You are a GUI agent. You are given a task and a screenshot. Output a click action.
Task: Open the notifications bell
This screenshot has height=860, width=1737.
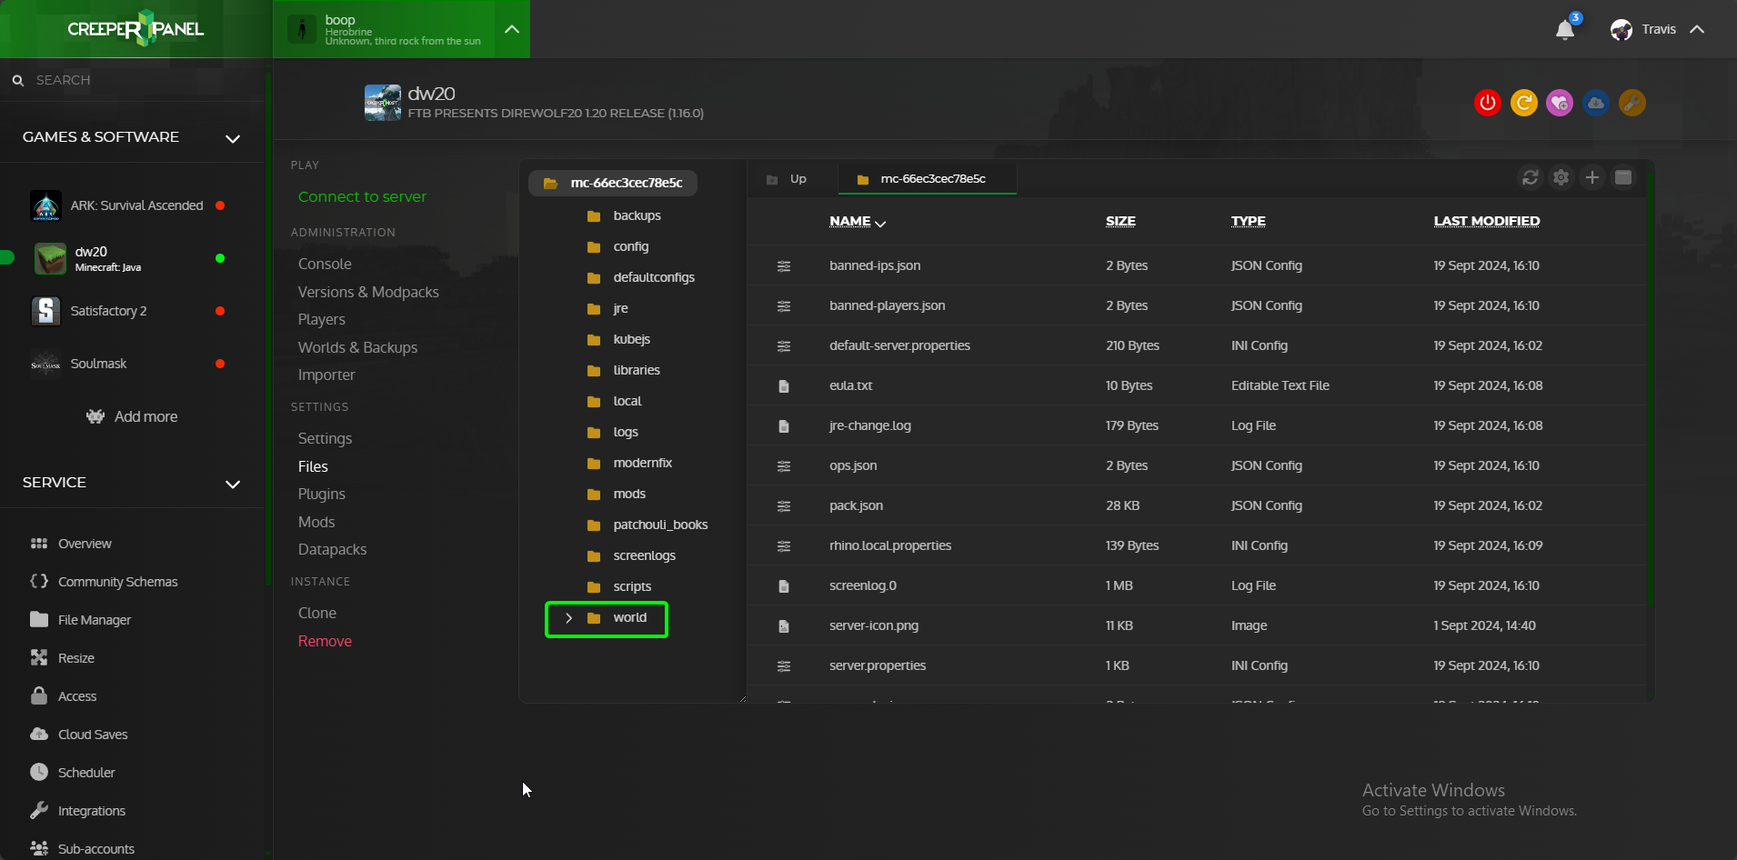[x=1565, y=30]
